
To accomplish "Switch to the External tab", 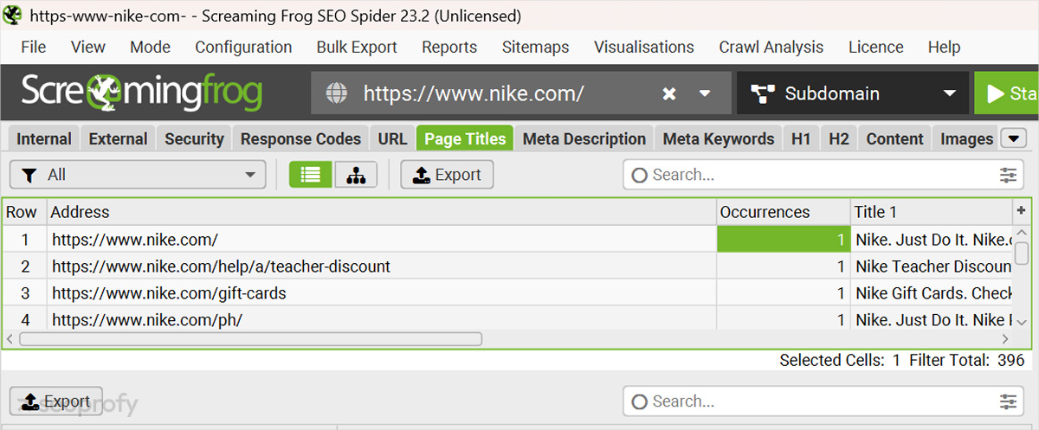I will pos(119,138).
